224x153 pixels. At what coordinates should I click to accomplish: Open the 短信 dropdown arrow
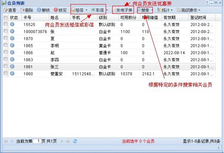tap(86, 10)
